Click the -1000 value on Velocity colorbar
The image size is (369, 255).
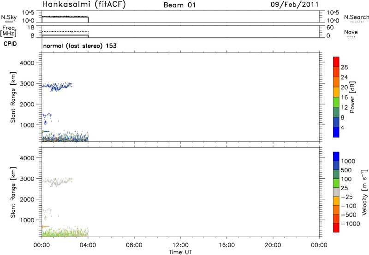click(x=351, y=224)
